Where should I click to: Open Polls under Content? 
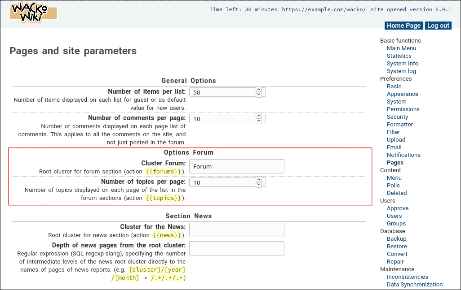pos(393,185)
